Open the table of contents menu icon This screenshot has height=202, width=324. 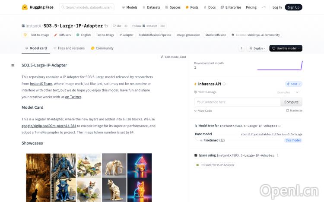13,65
